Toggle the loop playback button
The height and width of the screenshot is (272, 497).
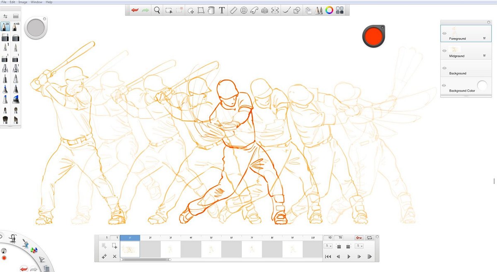(369, 238)
